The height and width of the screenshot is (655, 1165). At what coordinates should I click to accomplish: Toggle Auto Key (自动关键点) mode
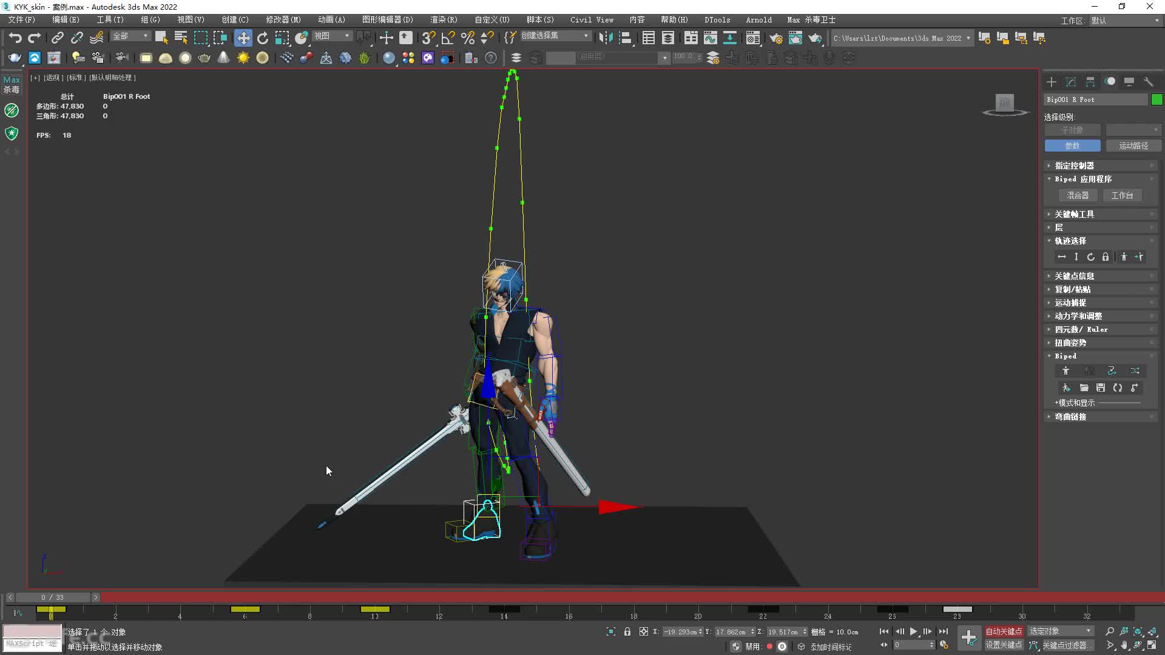click(1004, 631)
